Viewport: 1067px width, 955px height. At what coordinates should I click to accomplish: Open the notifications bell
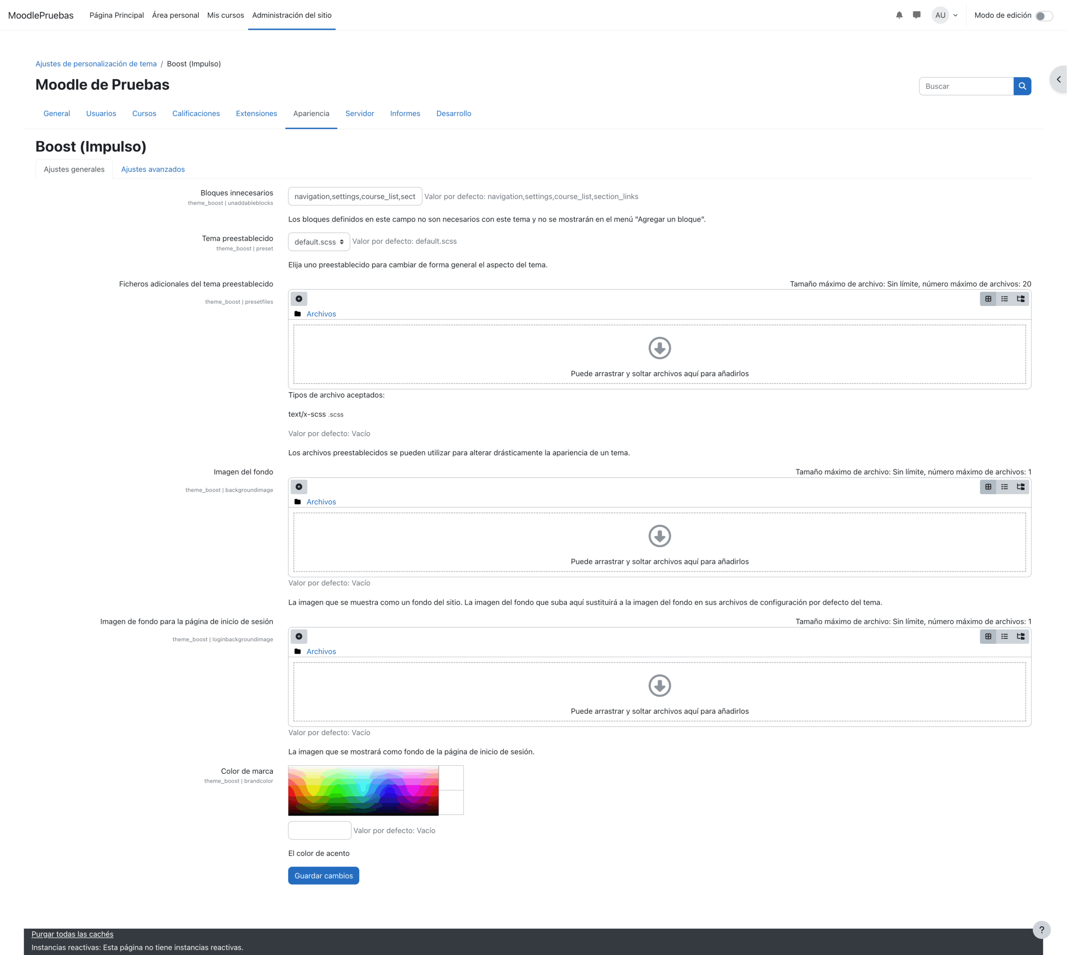(x=899, y=15)
